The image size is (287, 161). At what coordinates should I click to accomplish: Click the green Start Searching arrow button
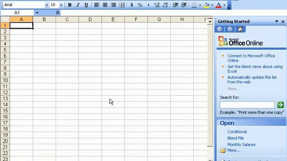pyautogui.click(x=280, y=105)
